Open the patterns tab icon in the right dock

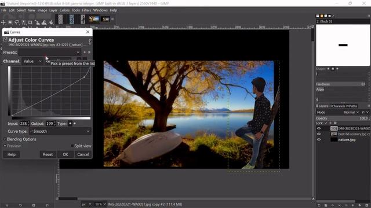322,16
